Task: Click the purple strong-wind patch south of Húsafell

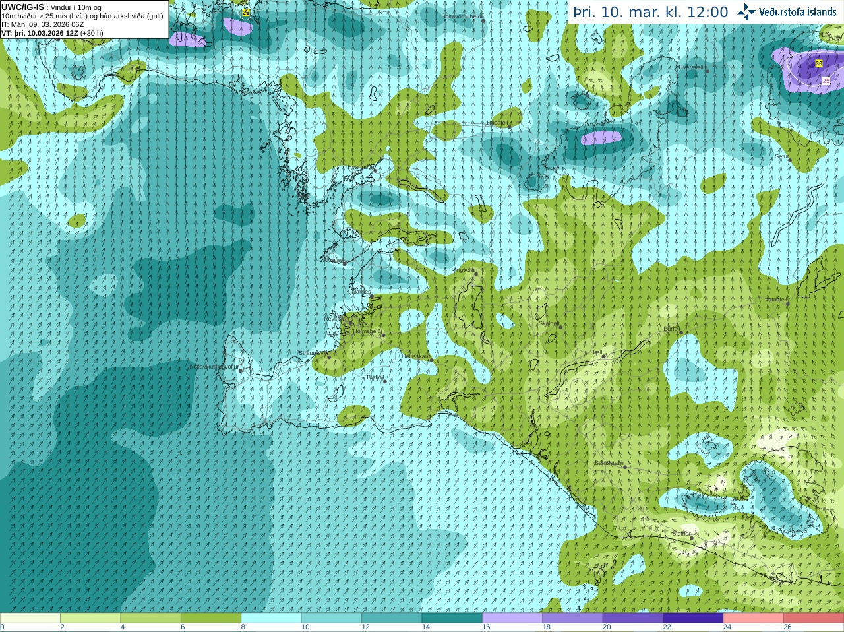Action: coord(601,138)
